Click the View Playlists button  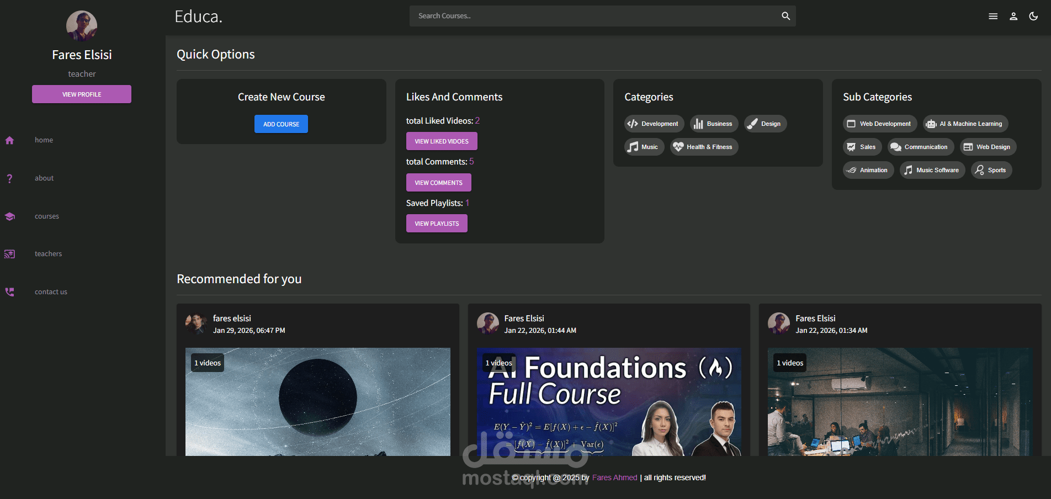(x=437, y=224)
